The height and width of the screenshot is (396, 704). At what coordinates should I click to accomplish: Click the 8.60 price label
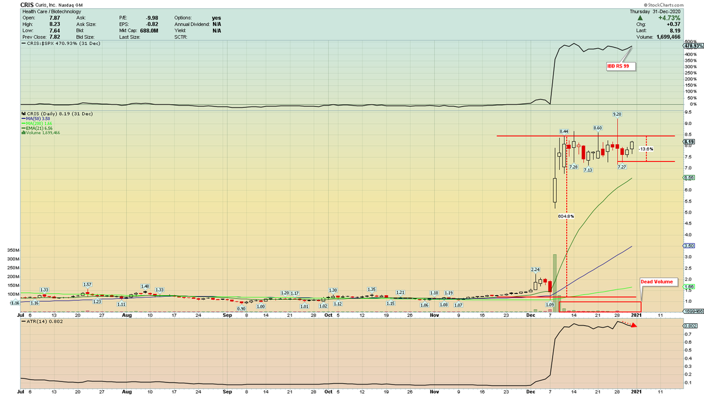click(597, 127)
